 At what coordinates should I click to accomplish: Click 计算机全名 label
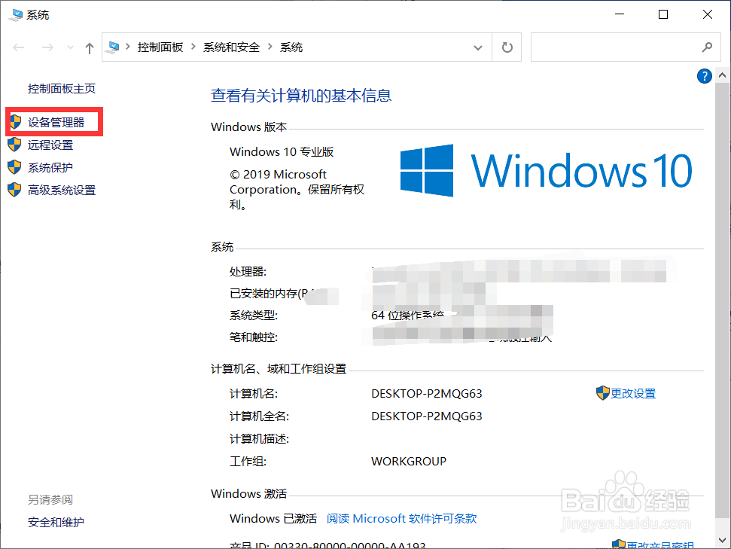(x=259, y=416)
